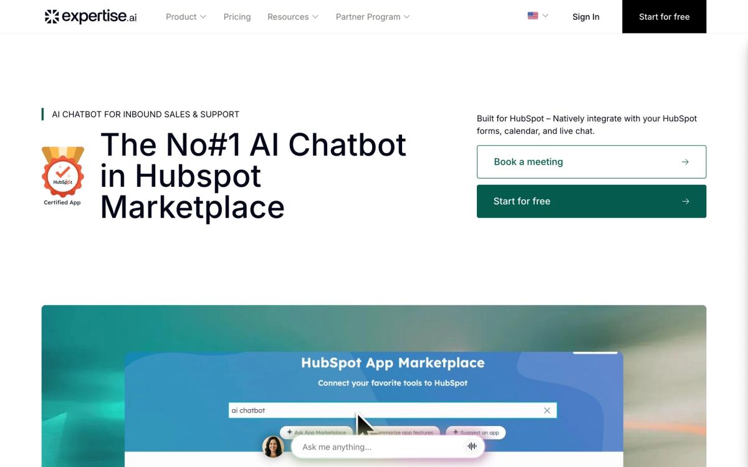
Task: Click the Suggest an app chip
Action: [476, 432]
